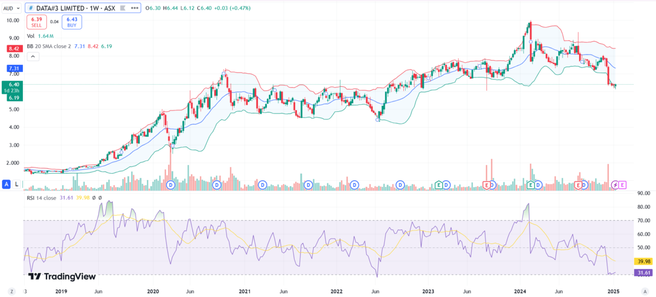Collapse the indicator legend with chevron button
Viewport: 656px width, 297px height.
tap(32, 56)
